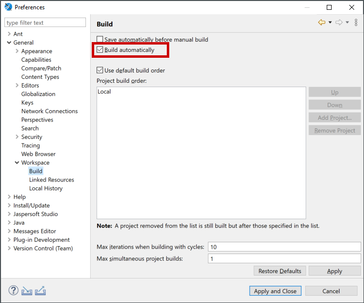Maximize the Preferences window
The height and width of the screenshot is (303, 364).
tap(329, 7)
